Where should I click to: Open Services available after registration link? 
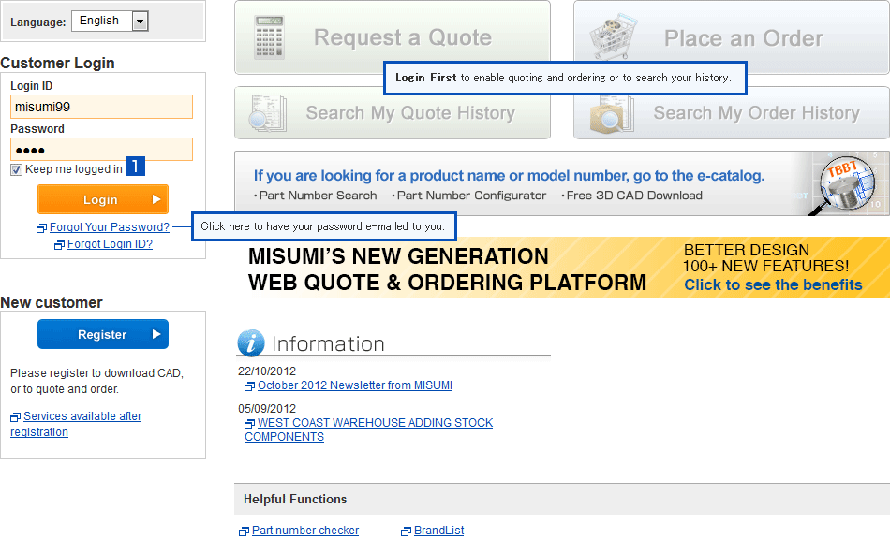click(76, 424)
